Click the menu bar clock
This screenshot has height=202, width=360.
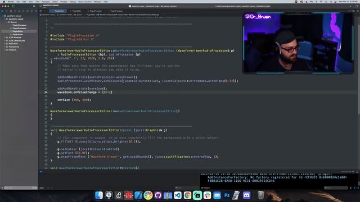(x=349, y=2)
